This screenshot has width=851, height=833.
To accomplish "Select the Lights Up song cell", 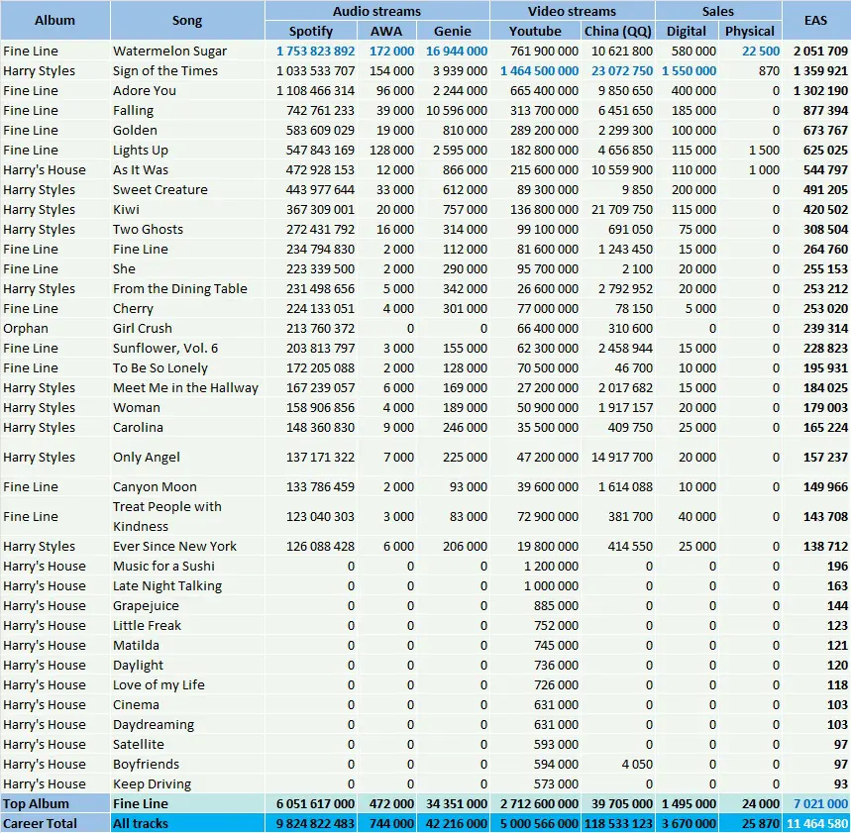I will [187, 150].
